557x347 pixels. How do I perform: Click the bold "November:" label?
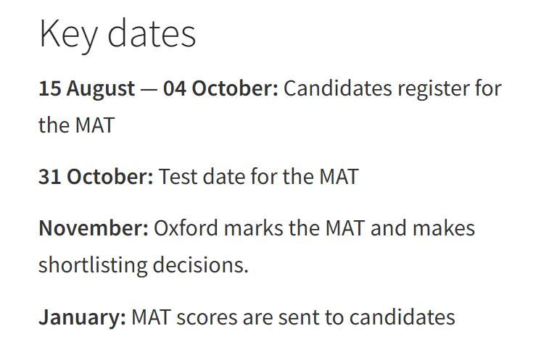tap(94, 227)
